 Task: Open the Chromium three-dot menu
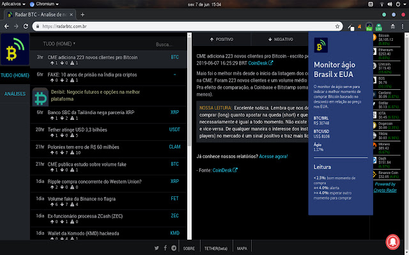point(403,26)
